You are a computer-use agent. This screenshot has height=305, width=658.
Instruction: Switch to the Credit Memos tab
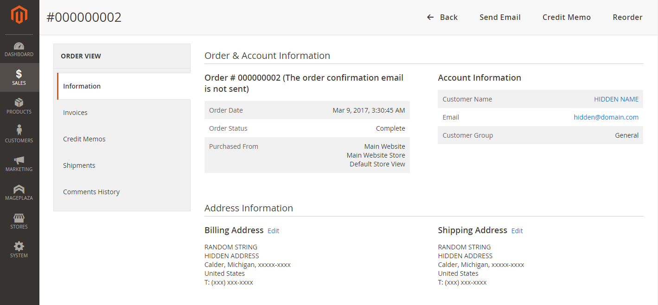coord(122,139)
